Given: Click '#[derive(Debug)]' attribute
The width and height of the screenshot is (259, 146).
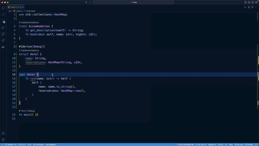Looking at the screenshot, I should pos(32,47).
